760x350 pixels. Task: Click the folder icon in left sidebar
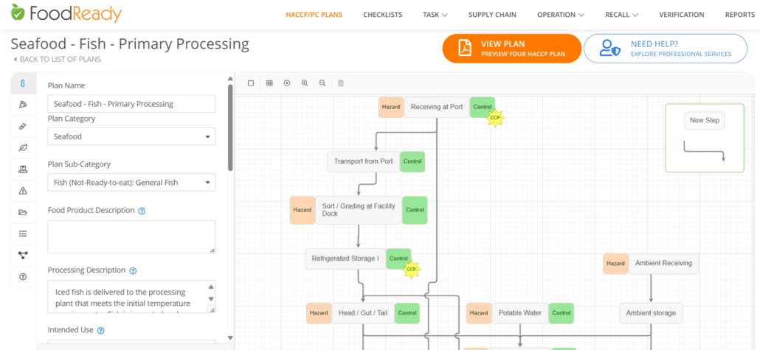[24, 212]
